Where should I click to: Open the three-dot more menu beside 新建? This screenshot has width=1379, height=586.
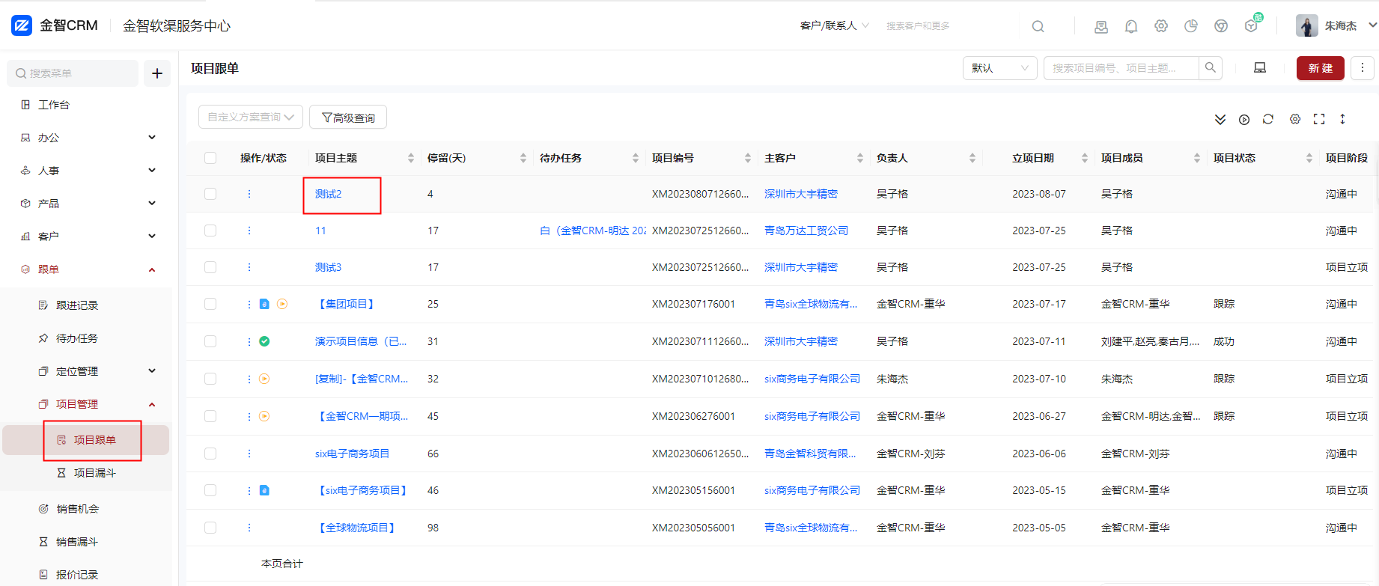(1363, 68)
